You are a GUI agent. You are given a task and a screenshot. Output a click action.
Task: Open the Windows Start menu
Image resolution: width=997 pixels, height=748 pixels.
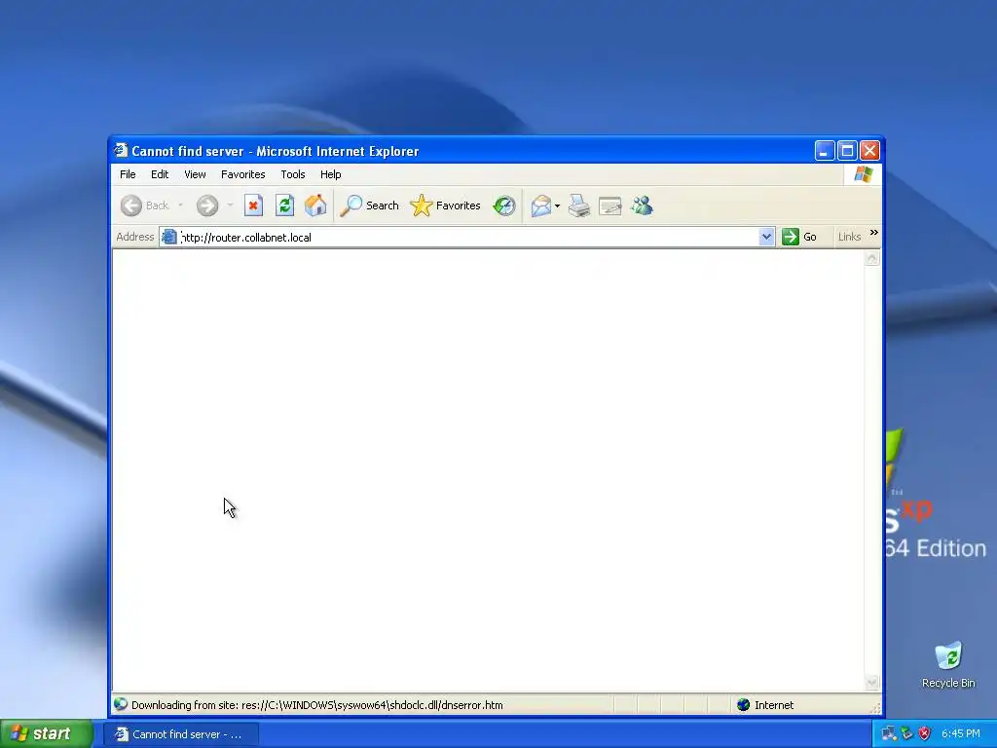click(47, 733)
